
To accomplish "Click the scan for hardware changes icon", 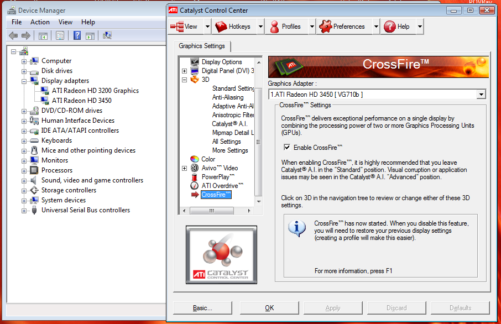I will [x=107, y=35].
